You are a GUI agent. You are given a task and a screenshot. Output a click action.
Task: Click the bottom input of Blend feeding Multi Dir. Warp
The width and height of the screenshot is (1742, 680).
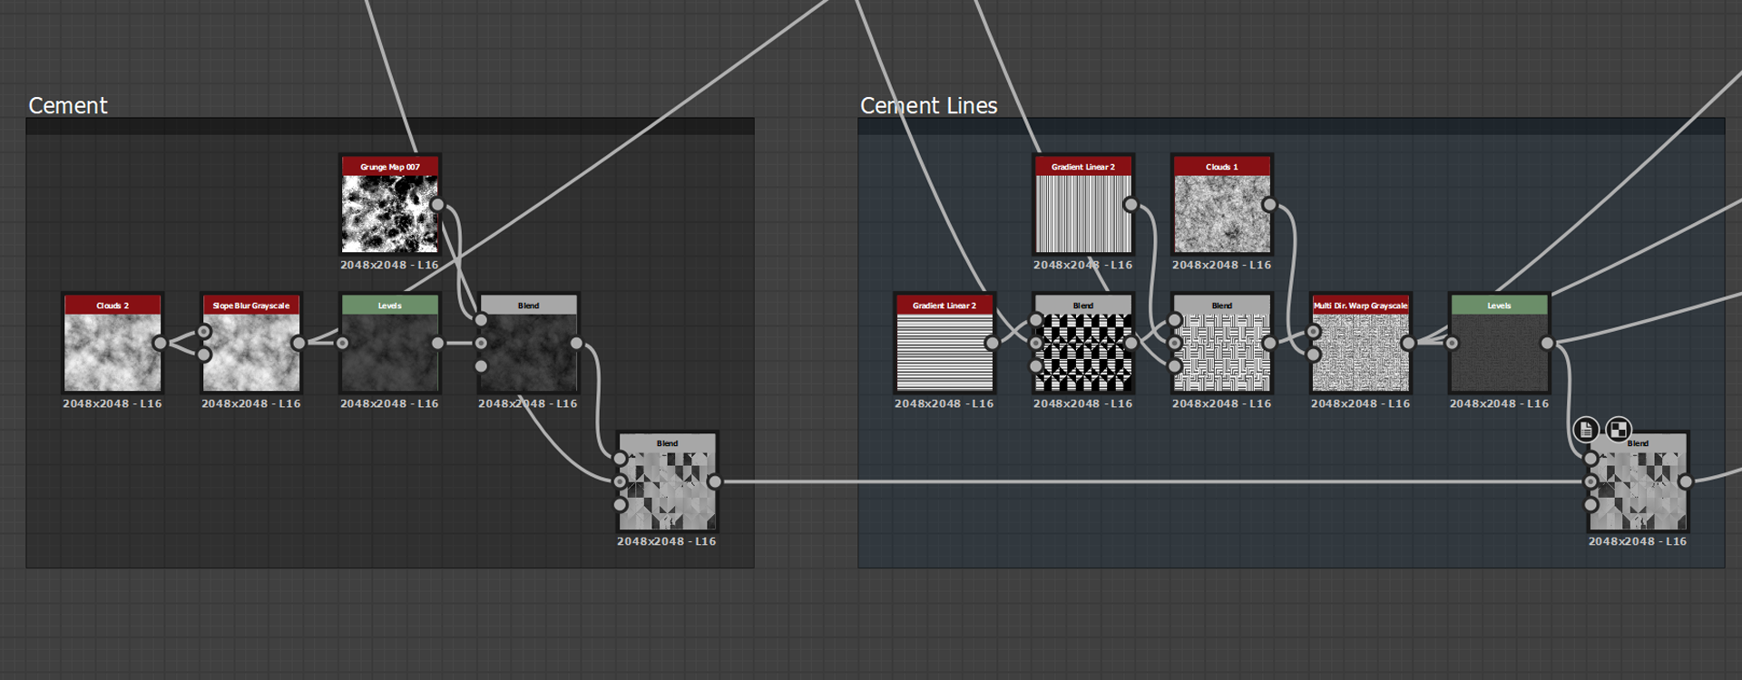point(1175,366)
